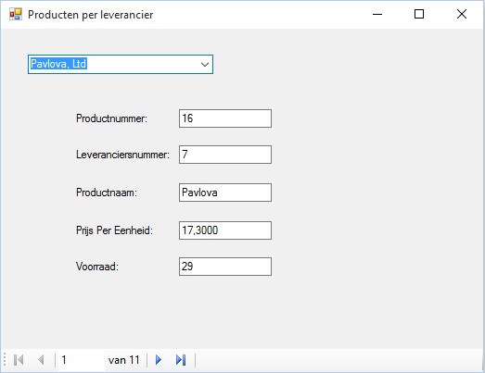Viewport: 485px width, 373px height.
Task: Click the Productnummer label
Action: click(x=111, y=118)
